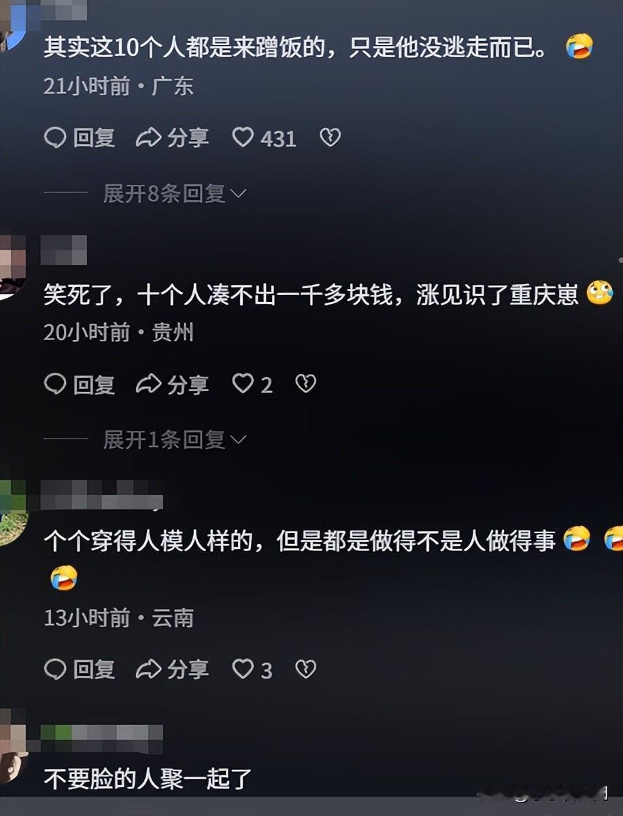Open avatar of the Guizhou commenter
This screenshot has height=816, width=623.
pyautogui.click(x=12, y=267)
